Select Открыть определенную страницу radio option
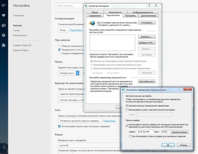This screenshot has width=198, height=154. click(59, 53)
